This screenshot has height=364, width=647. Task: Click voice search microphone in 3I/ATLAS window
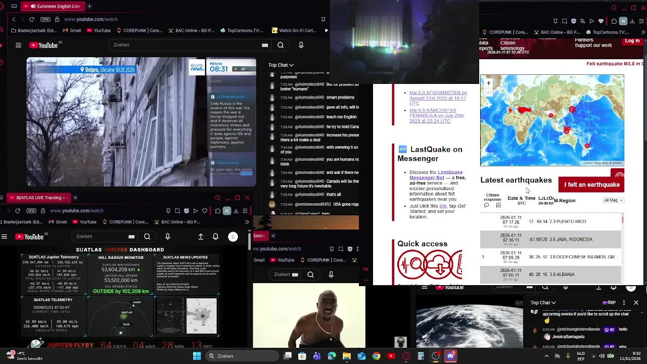coord(167,237)
